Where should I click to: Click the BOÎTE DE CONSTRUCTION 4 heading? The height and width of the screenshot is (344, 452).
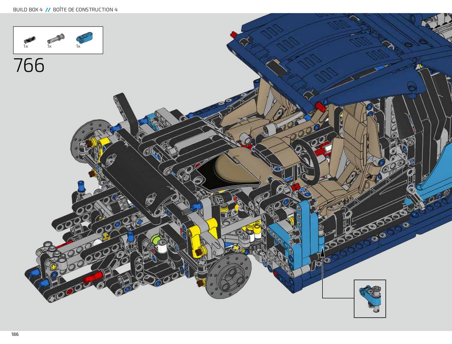click(85, 10)
